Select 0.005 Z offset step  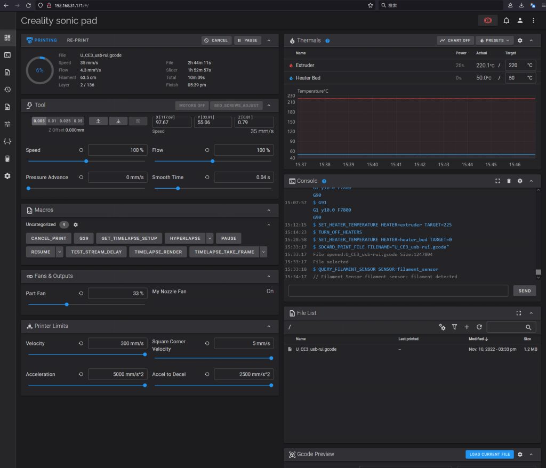[x=39, y=121]
